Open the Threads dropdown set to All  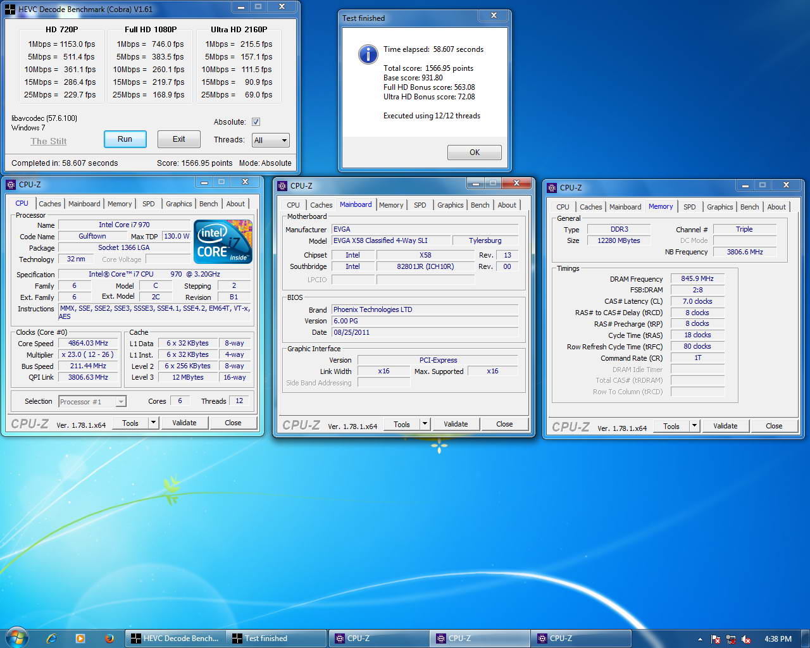[x=270, y=140]
